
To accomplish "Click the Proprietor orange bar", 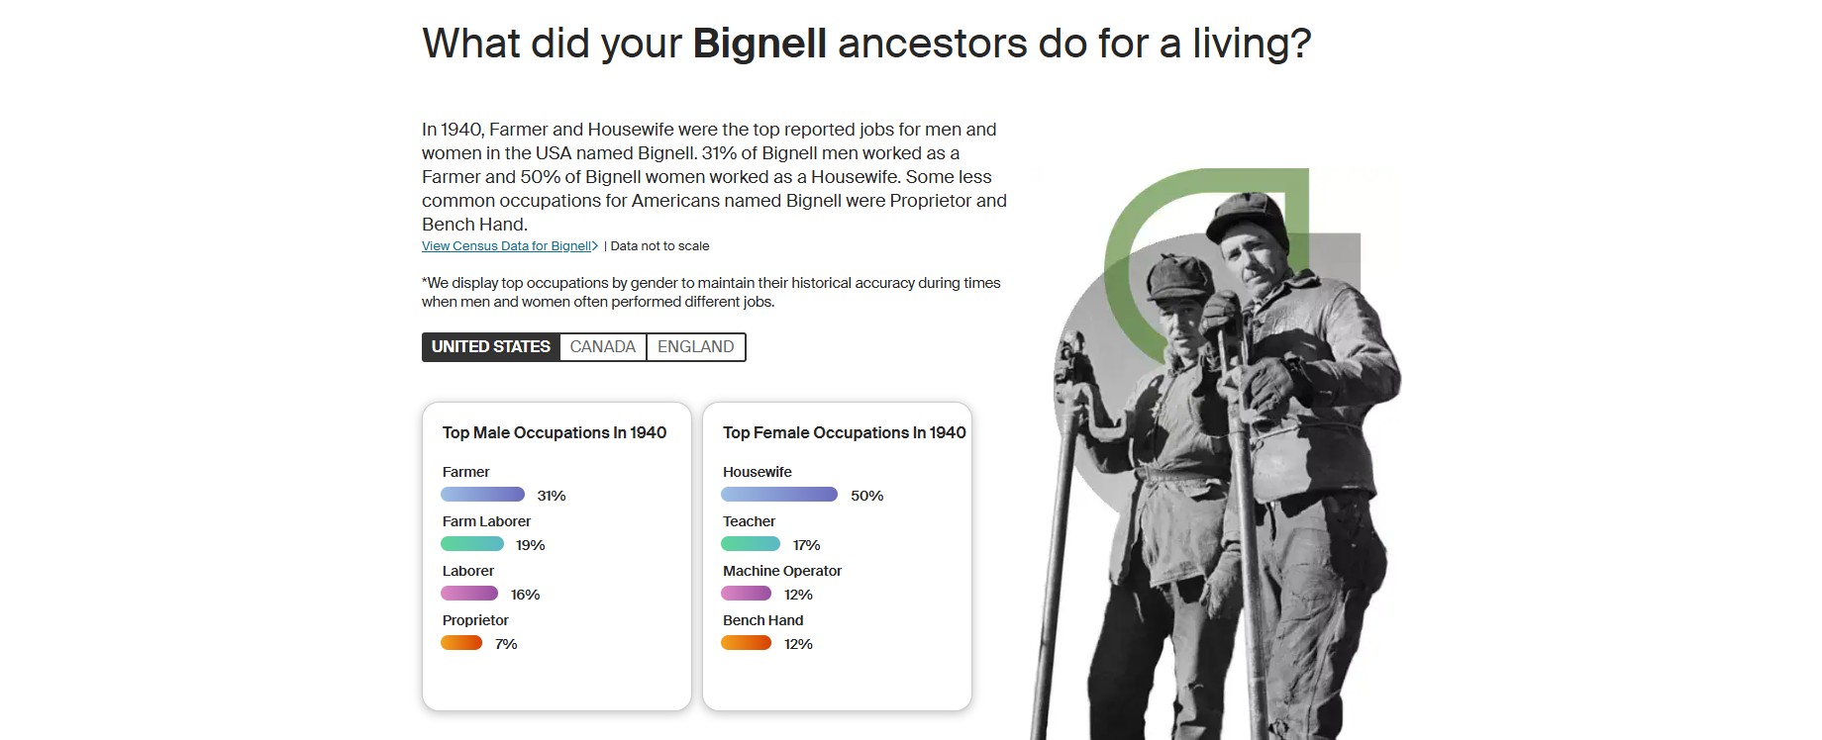I will (461, 642).
